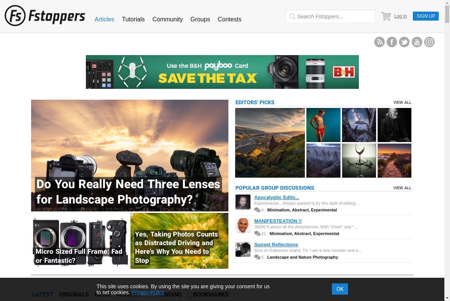Open the Apocalyptic Edits discussion
Screen dimensions: 450x301
(277, 198)
